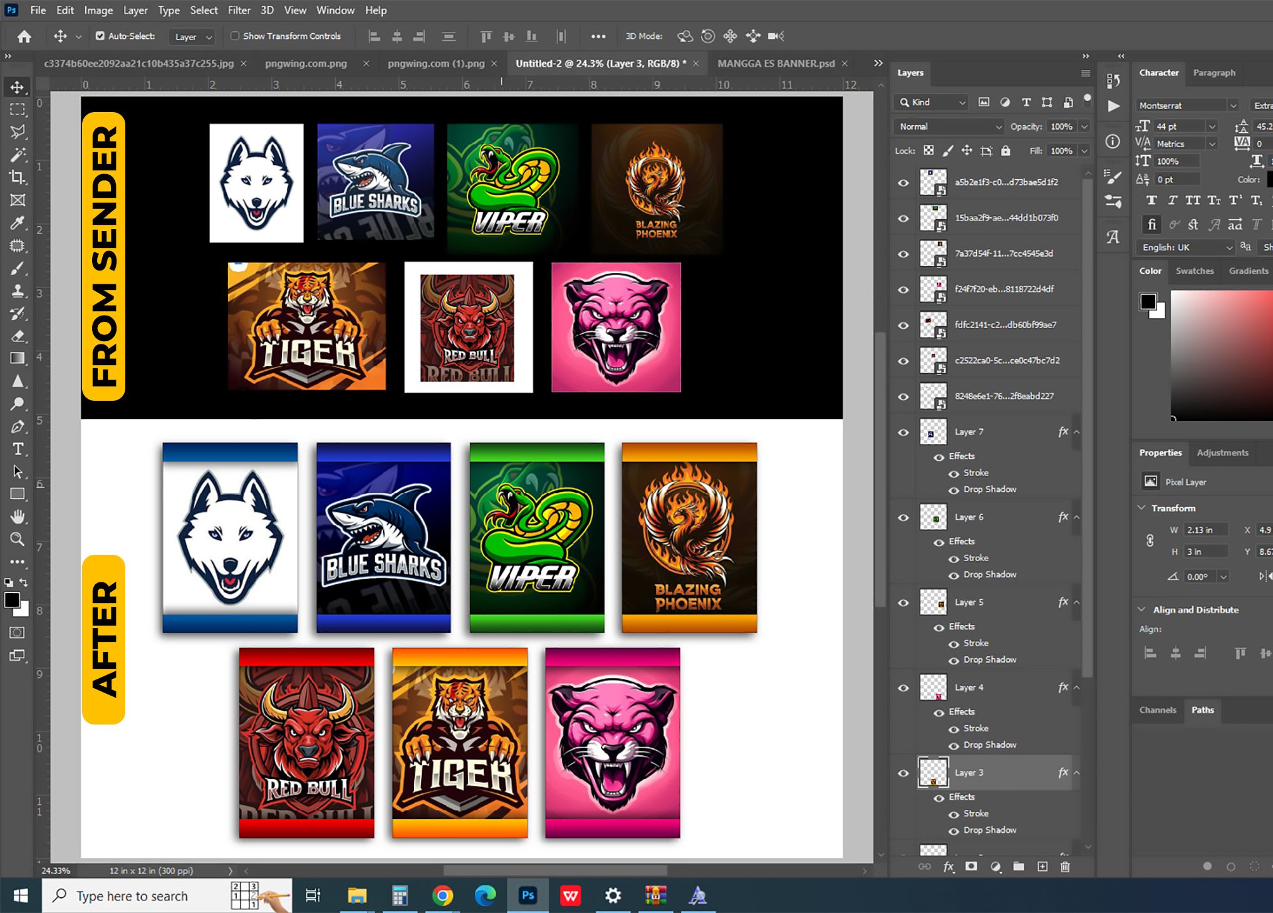The width and height of the screenshot is (1273, 913).
Task: Enable Show Transform Controls checkbox
Action: 235,36
